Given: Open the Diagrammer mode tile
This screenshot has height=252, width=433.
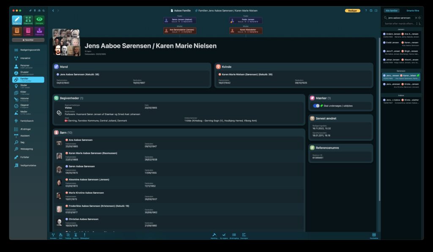Looking at the screenshot, I should click(x=28, y=20).
